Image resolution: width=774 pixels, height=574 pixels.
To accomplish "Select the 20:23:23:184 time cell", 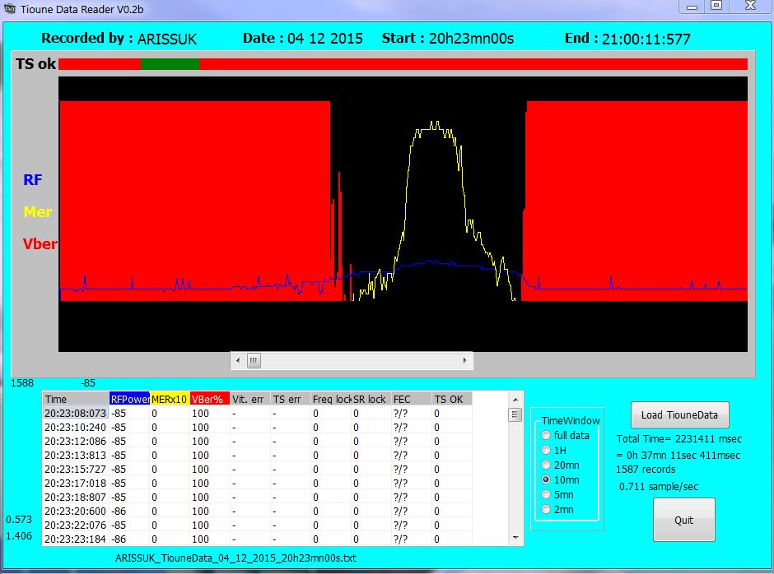I will (x=76, y=539).
